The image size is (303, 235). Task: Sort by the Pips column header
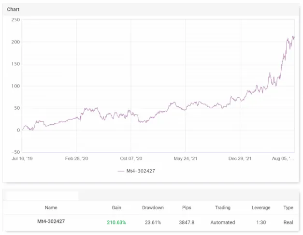pyautogui.click(x=187, y=207)
